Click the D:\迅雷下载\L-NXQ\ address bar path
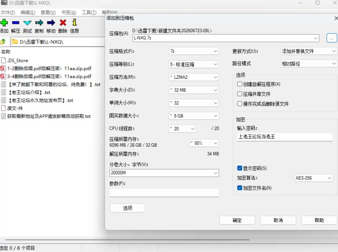338x252 pixels. point(41,42)
